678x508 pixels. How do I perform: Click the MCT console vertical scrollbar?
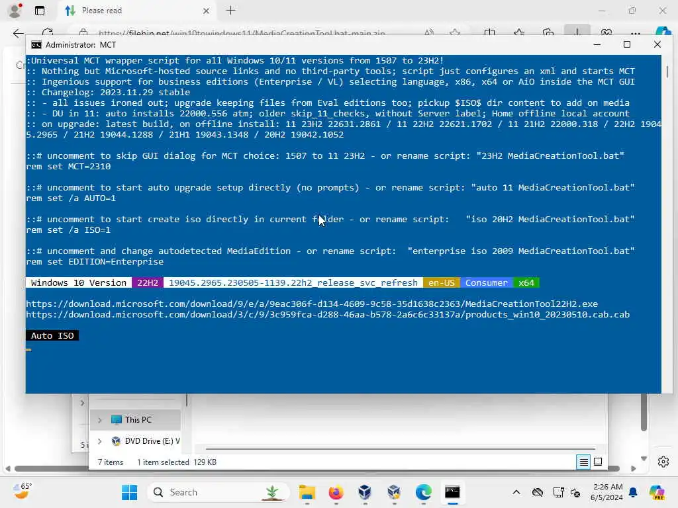pos(667,71)
